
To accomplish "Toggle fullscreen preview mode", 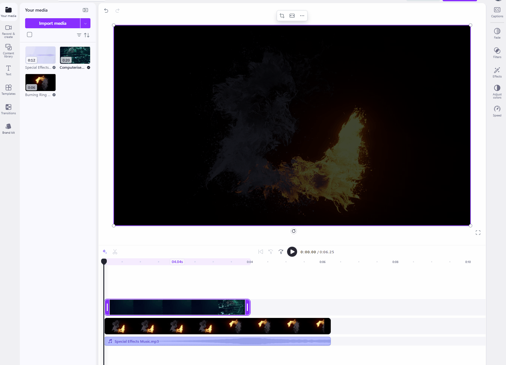I will pyautogui.click(x=478, y=233).
